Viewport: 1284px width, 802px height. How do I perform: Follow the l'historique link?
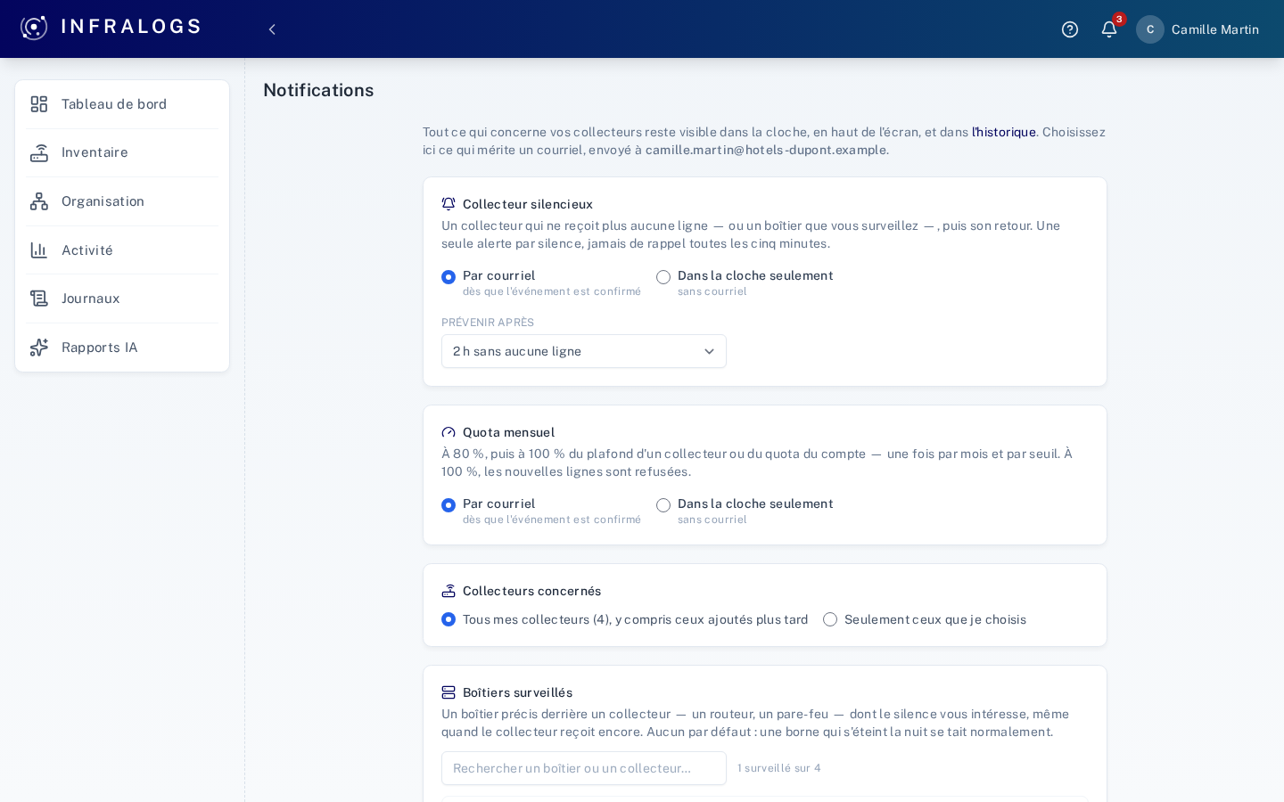1004,132
